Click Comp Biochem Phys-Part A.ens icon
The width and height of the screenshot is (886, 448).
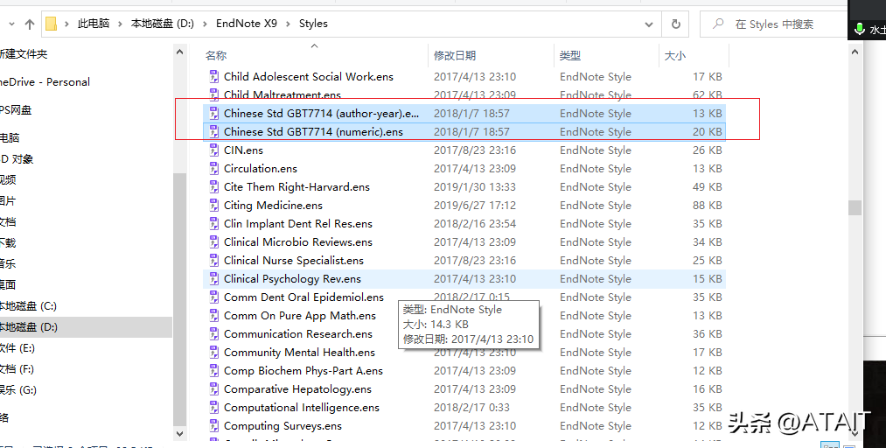pos(213,370)
